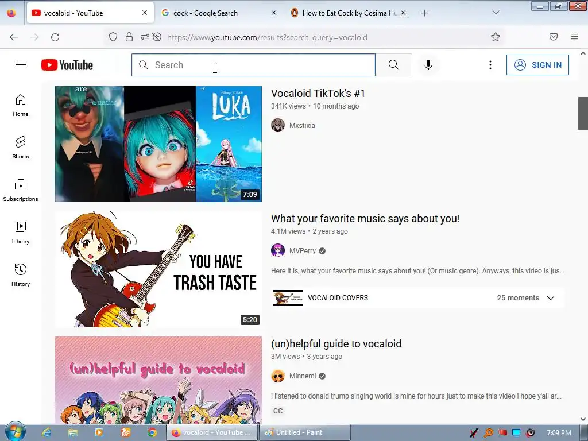Screen dimensions: 588x441
Task: Open Windows Explorer folder in taskbar
Action: 73,432
